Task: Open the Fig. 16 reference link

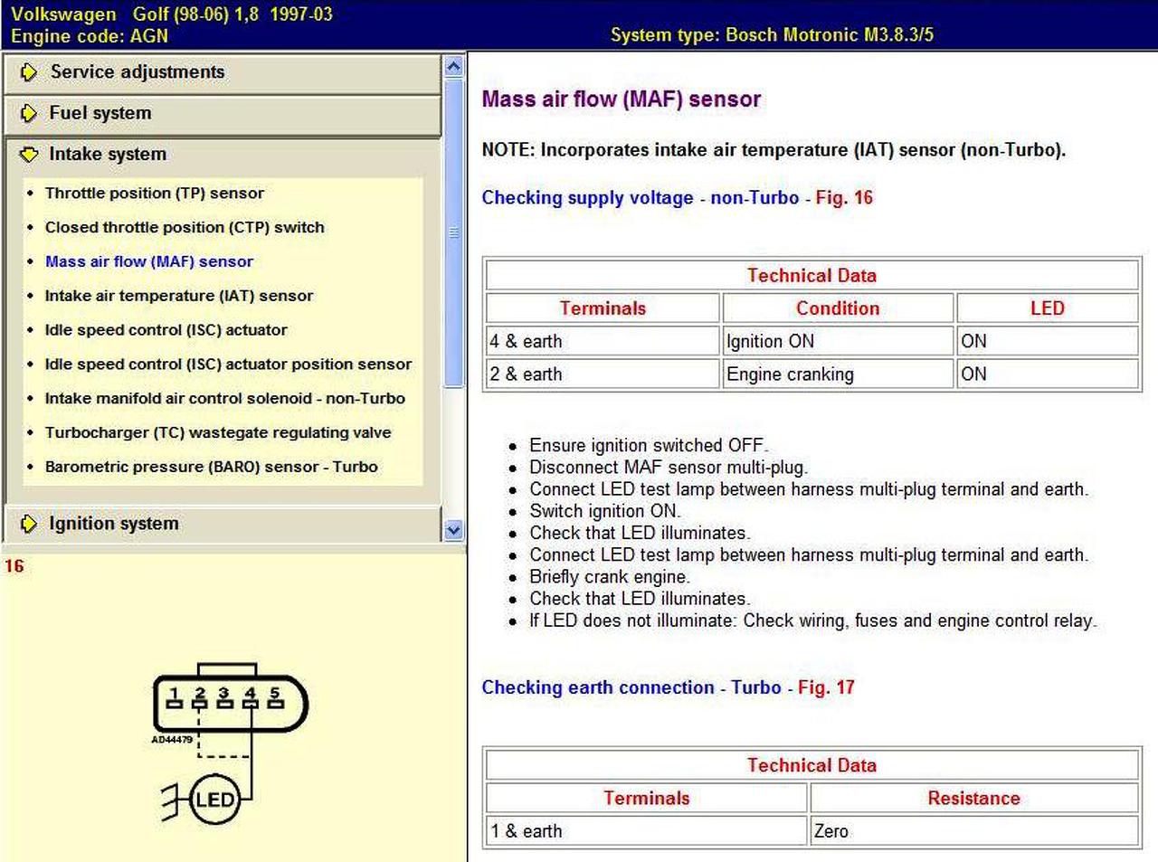Action: pos(844,198)
